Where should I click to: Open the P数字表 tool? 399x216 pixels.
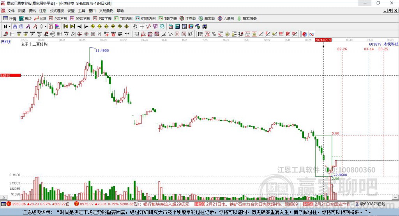(102, 19)
